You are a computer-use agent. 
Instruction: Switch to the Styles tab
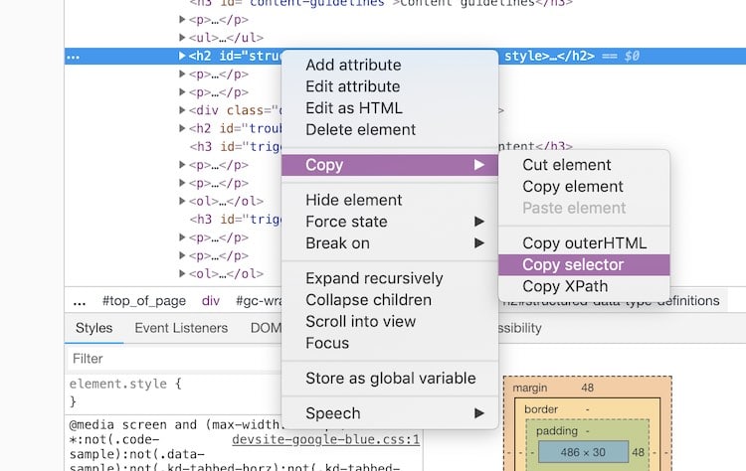(93, 328)
